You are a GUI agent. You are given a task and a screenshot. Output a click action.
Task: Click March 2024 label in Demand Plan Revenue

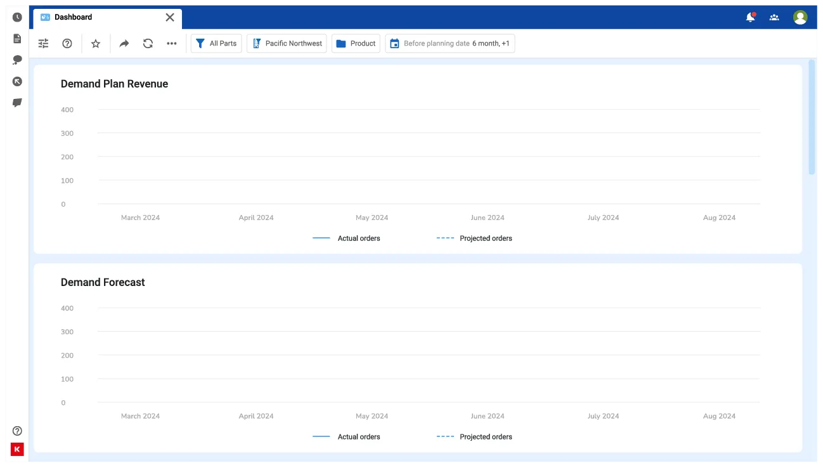coord(140,218)
